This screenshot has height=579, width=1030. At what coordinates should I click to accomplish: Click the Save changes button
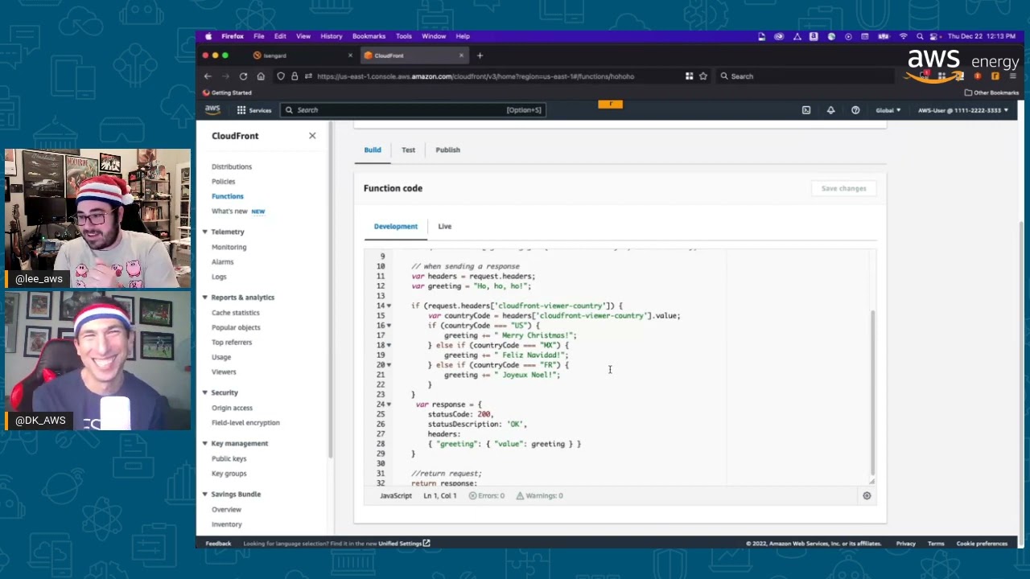(x=843, y=188)
